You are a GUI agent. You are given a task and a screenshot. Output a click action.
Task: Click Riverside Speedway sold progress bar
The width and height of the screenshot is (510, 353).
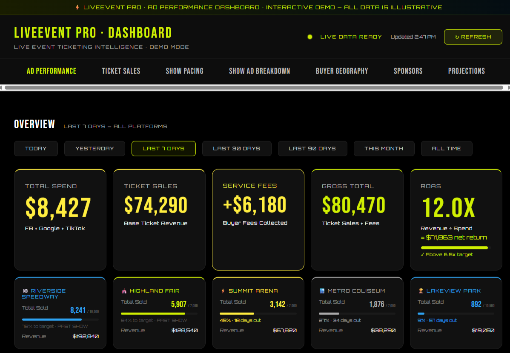pos(60,319)
